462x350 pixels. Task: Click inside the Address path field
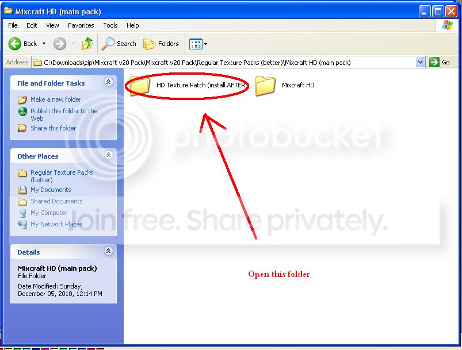[230, 62]
